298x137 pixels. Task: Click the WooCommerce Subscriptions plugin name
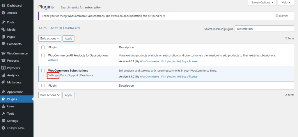pyautogui.click(x=68, y=70)
